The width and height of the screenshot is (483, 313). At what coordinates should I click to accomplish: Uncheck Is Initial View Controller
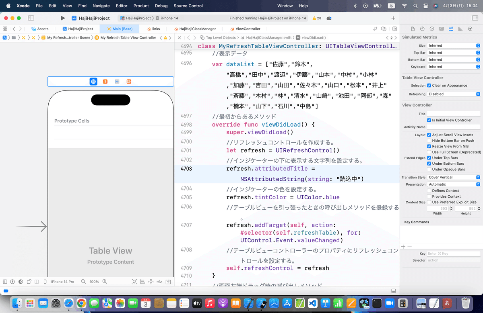click(429, 120)
